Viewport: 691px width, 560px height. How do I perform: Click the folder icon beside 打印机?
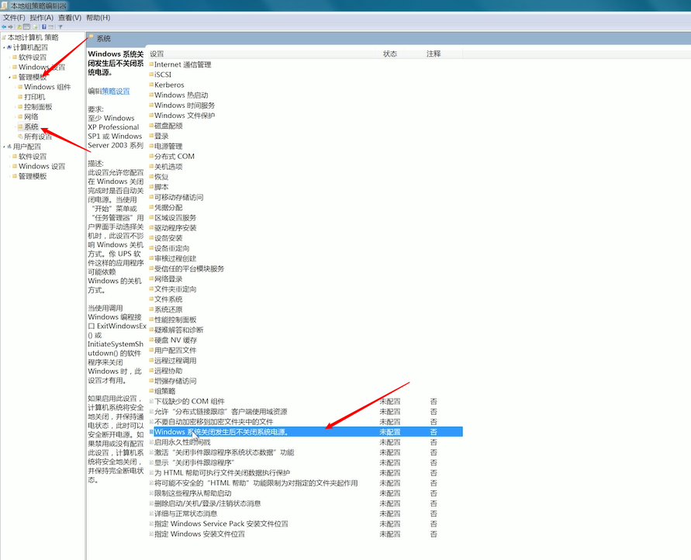click(x=20, y=96)
